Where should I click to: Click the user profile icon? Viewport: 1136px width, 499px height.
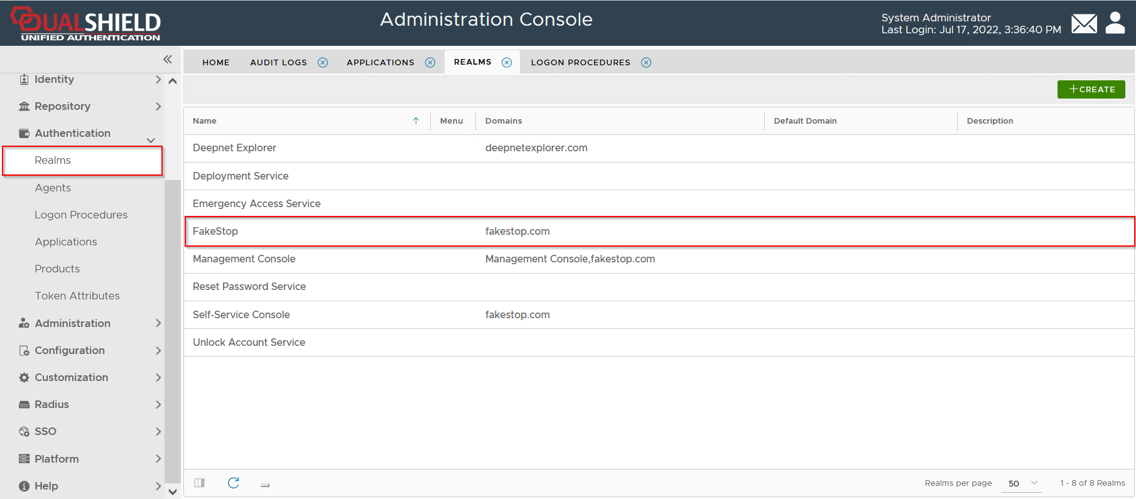(x=1115, y=23)
